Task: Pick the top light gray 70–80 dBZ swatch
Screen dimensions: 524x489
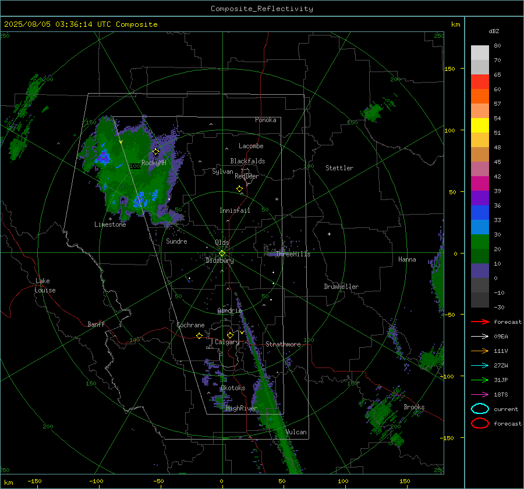Action: 480,53
